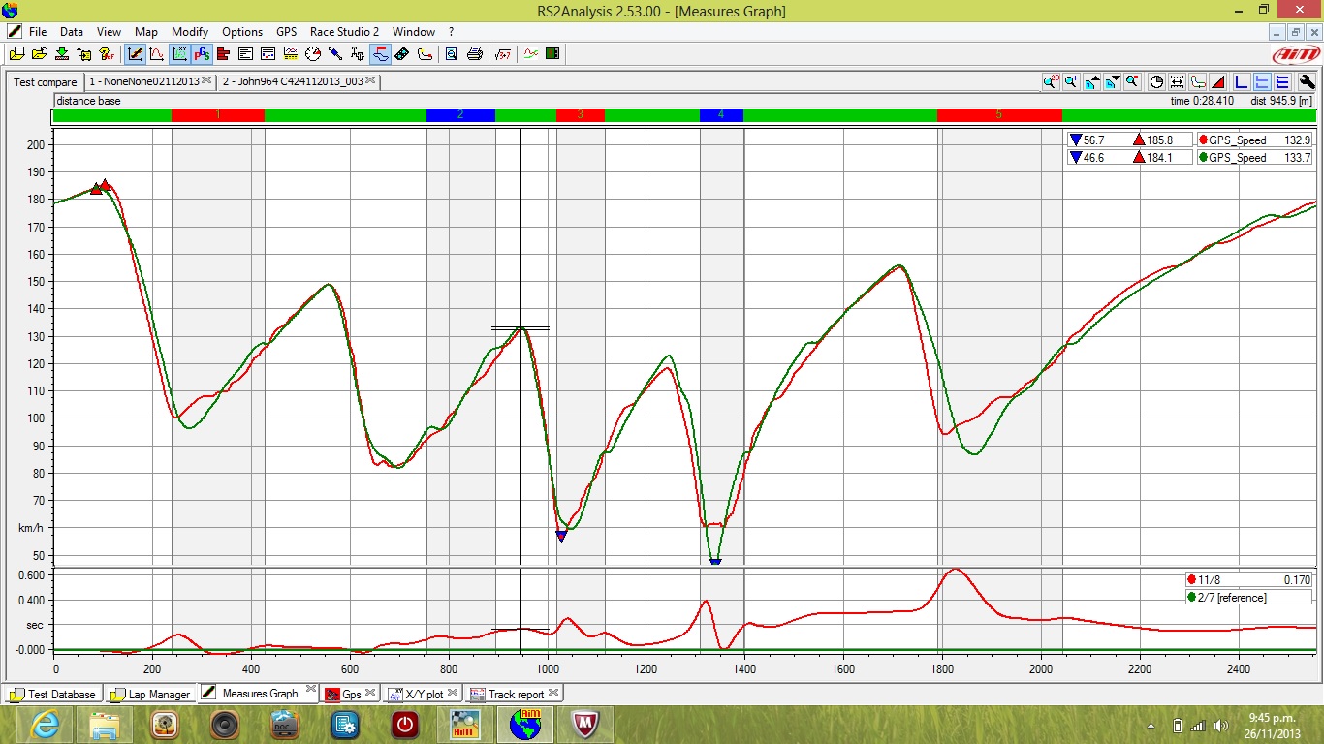Screen dimensions: 1324x744
Task: Click the green download data icon
Action: tap(62, 53)
